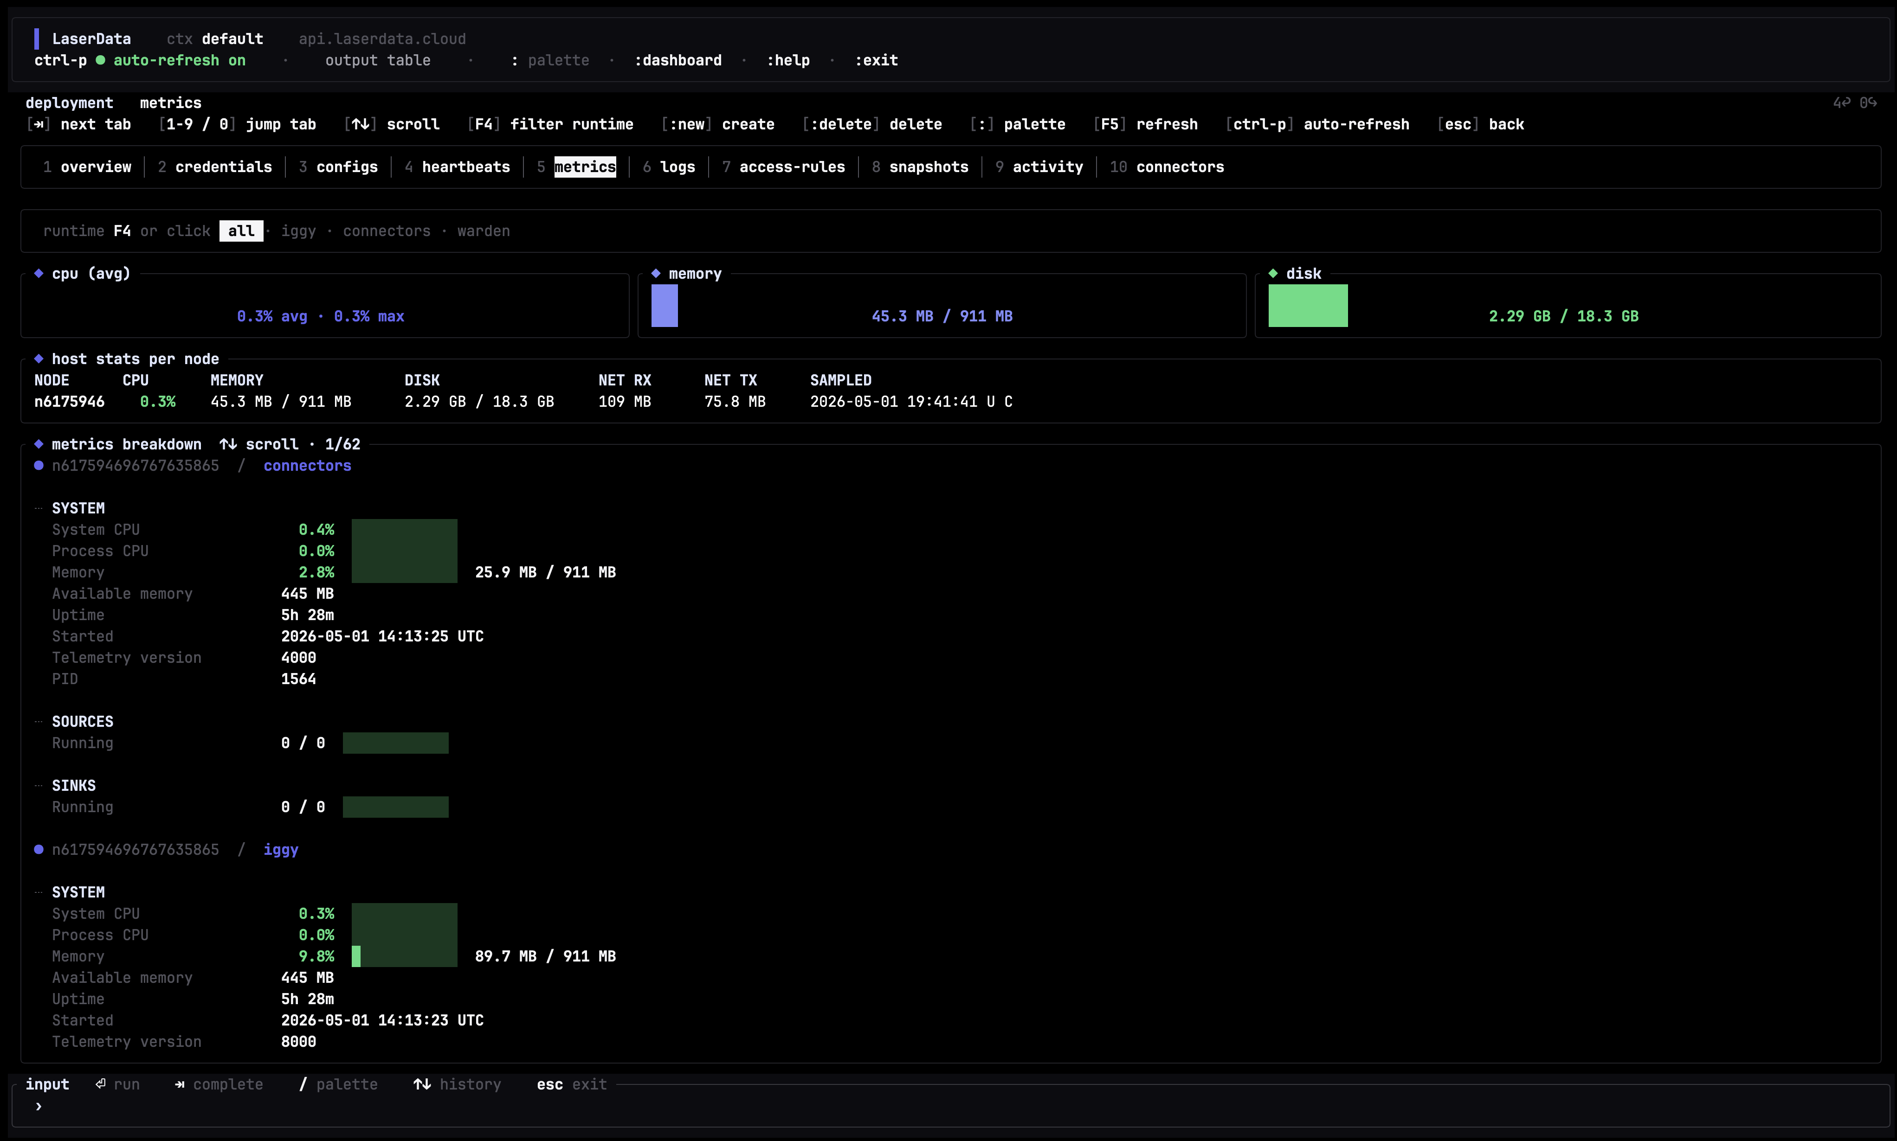Filter runtime by connectors
The height and width of the screenshot is (1141, 1897).
pos(387,231)
